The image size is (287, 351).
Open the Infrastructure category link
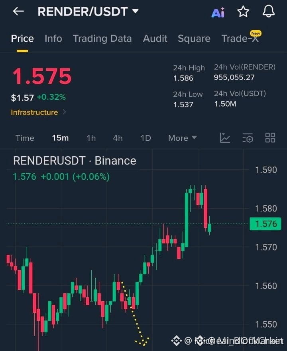pos(34,112)
